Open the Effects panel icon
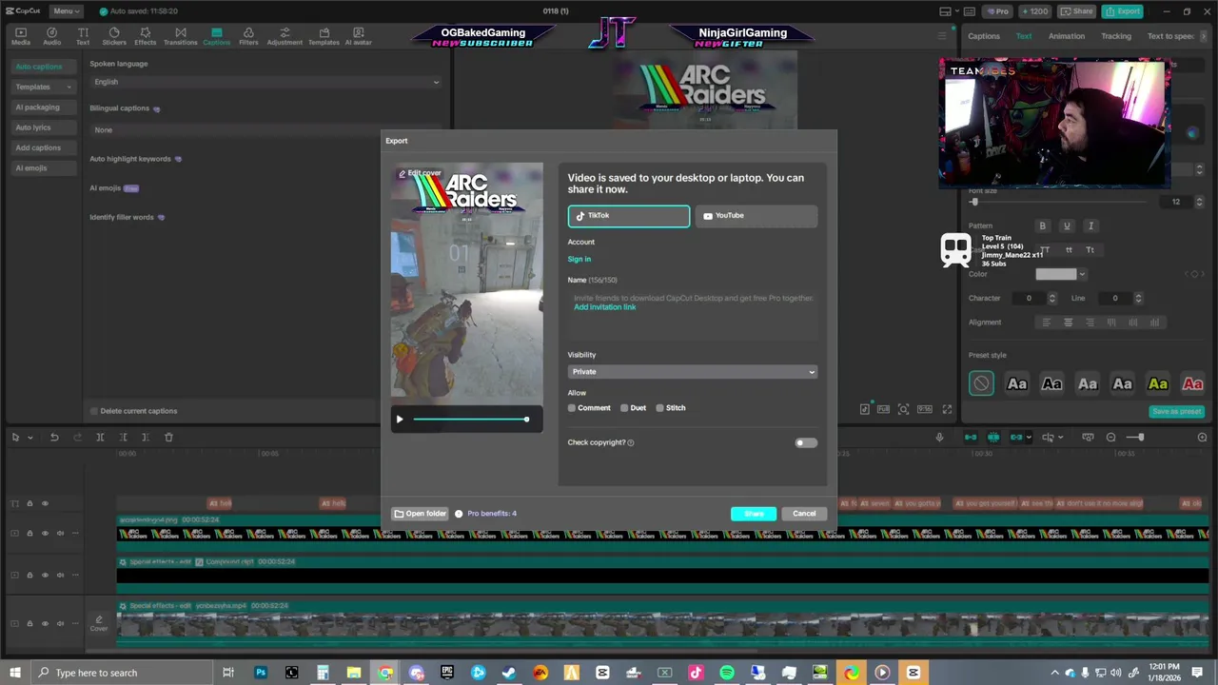This screenshot has height=685, width=1218. (145, 36)
